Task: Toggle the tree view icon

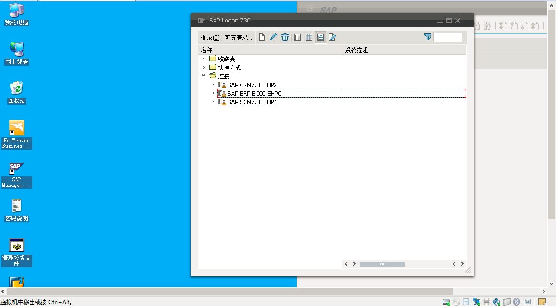Action: point(320,37)
